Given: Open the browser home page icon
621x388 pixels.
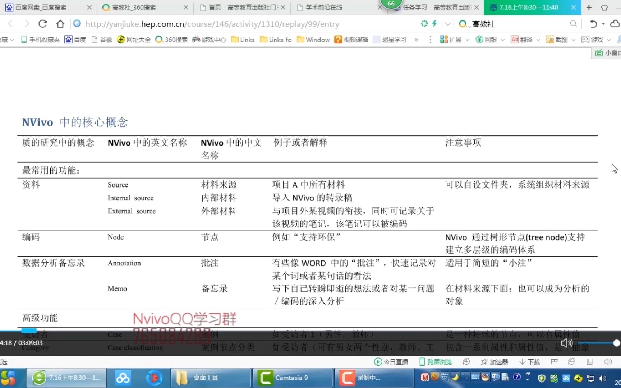Looking at the screenshot, I should click(60, 24).
